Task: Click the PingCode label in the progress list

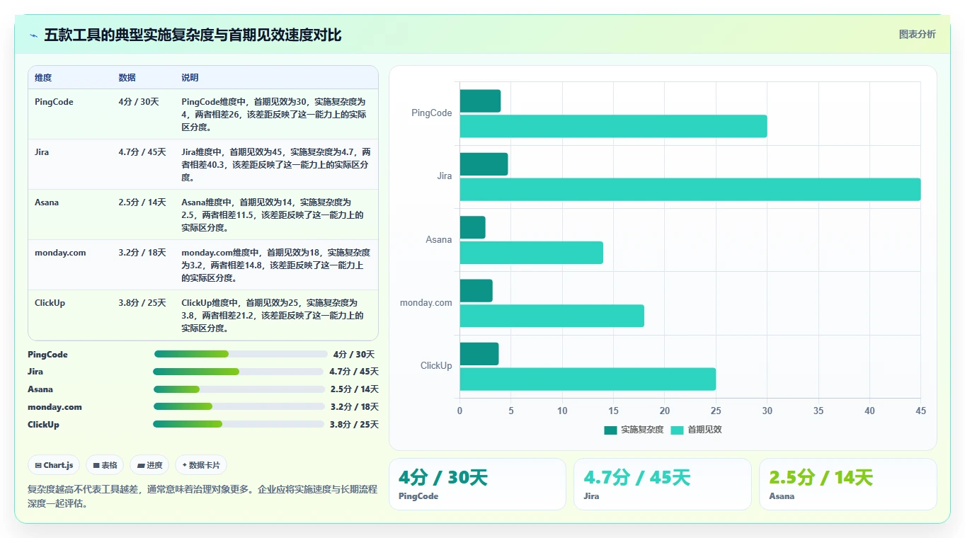Action: [47, 355]
